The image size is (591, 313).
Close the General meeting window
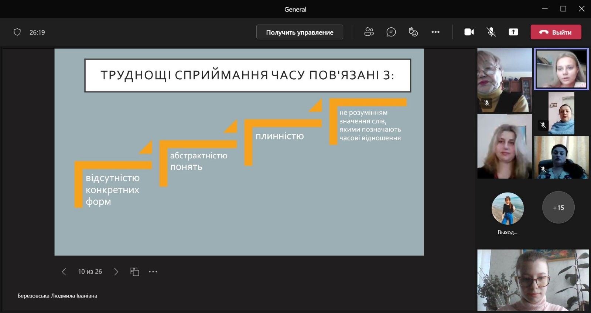[582, 8]
